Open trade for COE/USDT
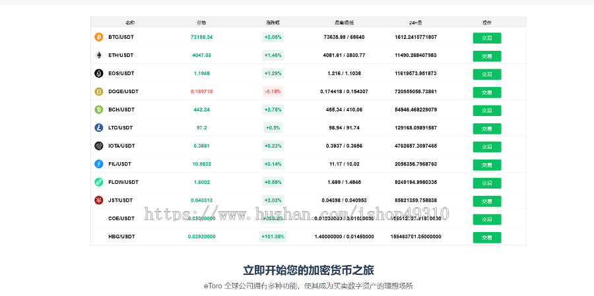The image size is (594, 296). 487,220
